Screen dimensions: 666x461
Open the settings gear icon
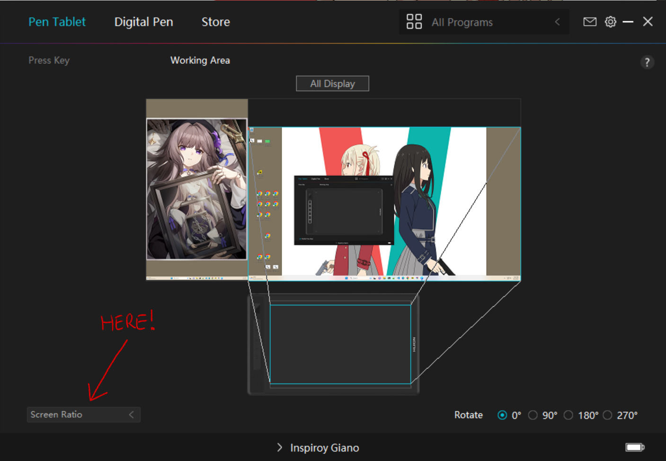(611, 22)
